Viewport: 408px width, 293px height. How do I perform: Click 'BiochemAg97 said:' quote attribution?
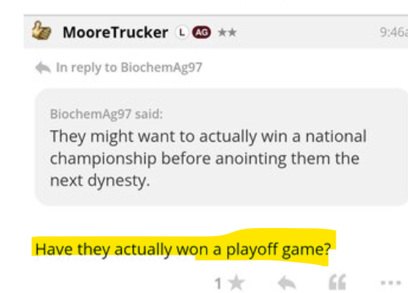(106, 114)
